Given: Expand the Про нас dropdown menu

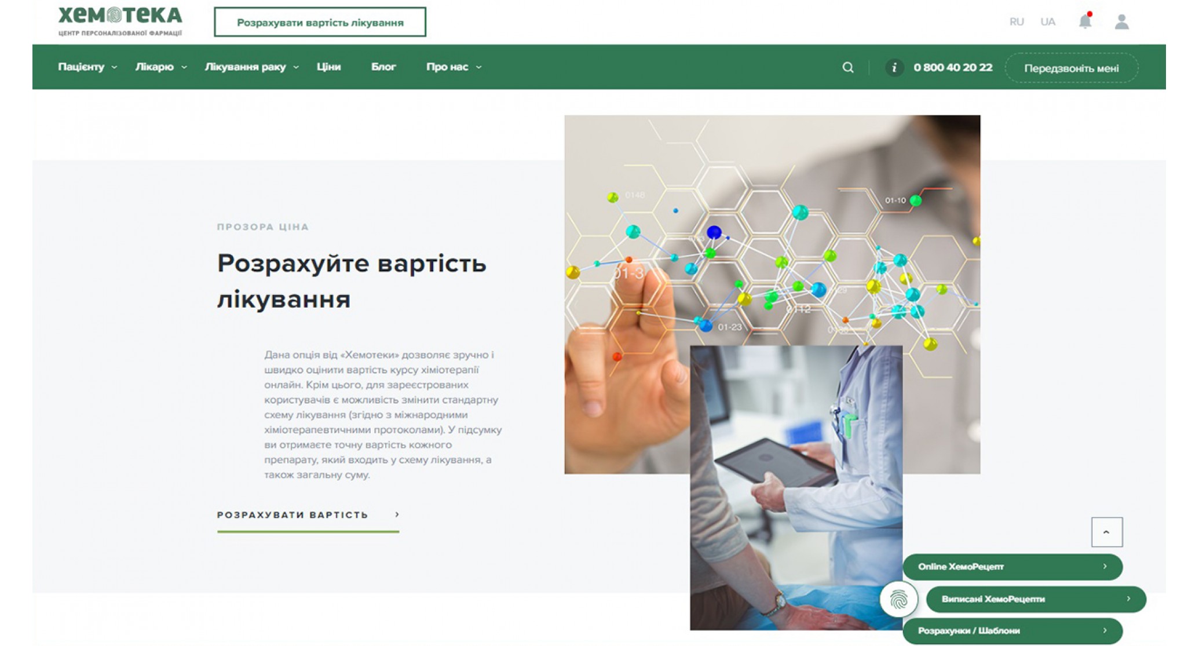Looking at the screenshot, I should coord(454,67).
